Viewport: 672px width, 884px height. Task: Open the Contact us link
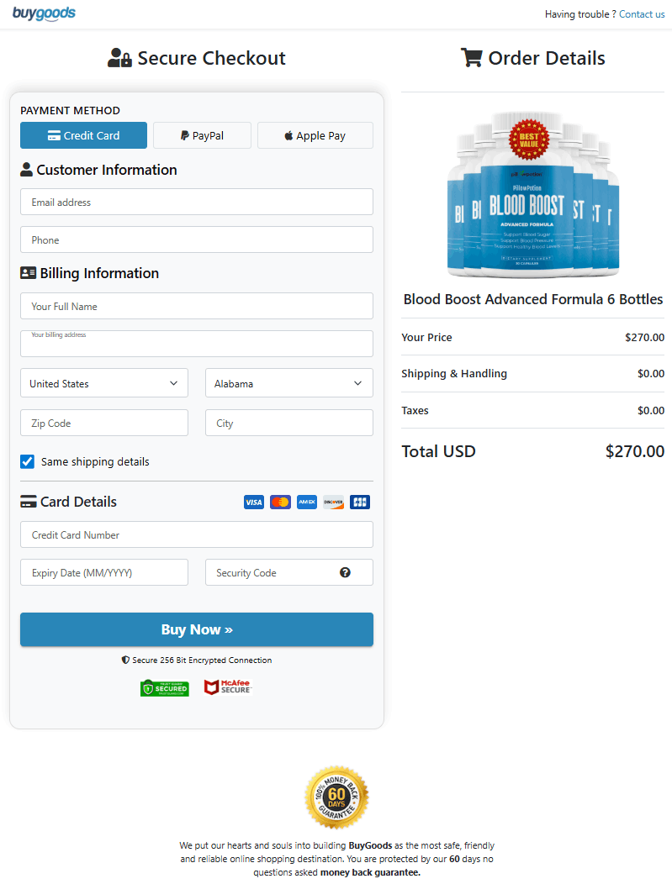click(x=642, y=14)
